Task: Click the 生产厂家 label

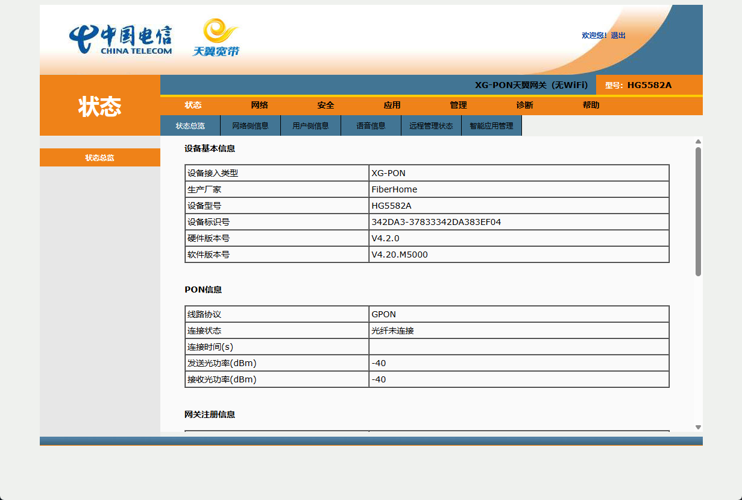Action: point(204,189)
